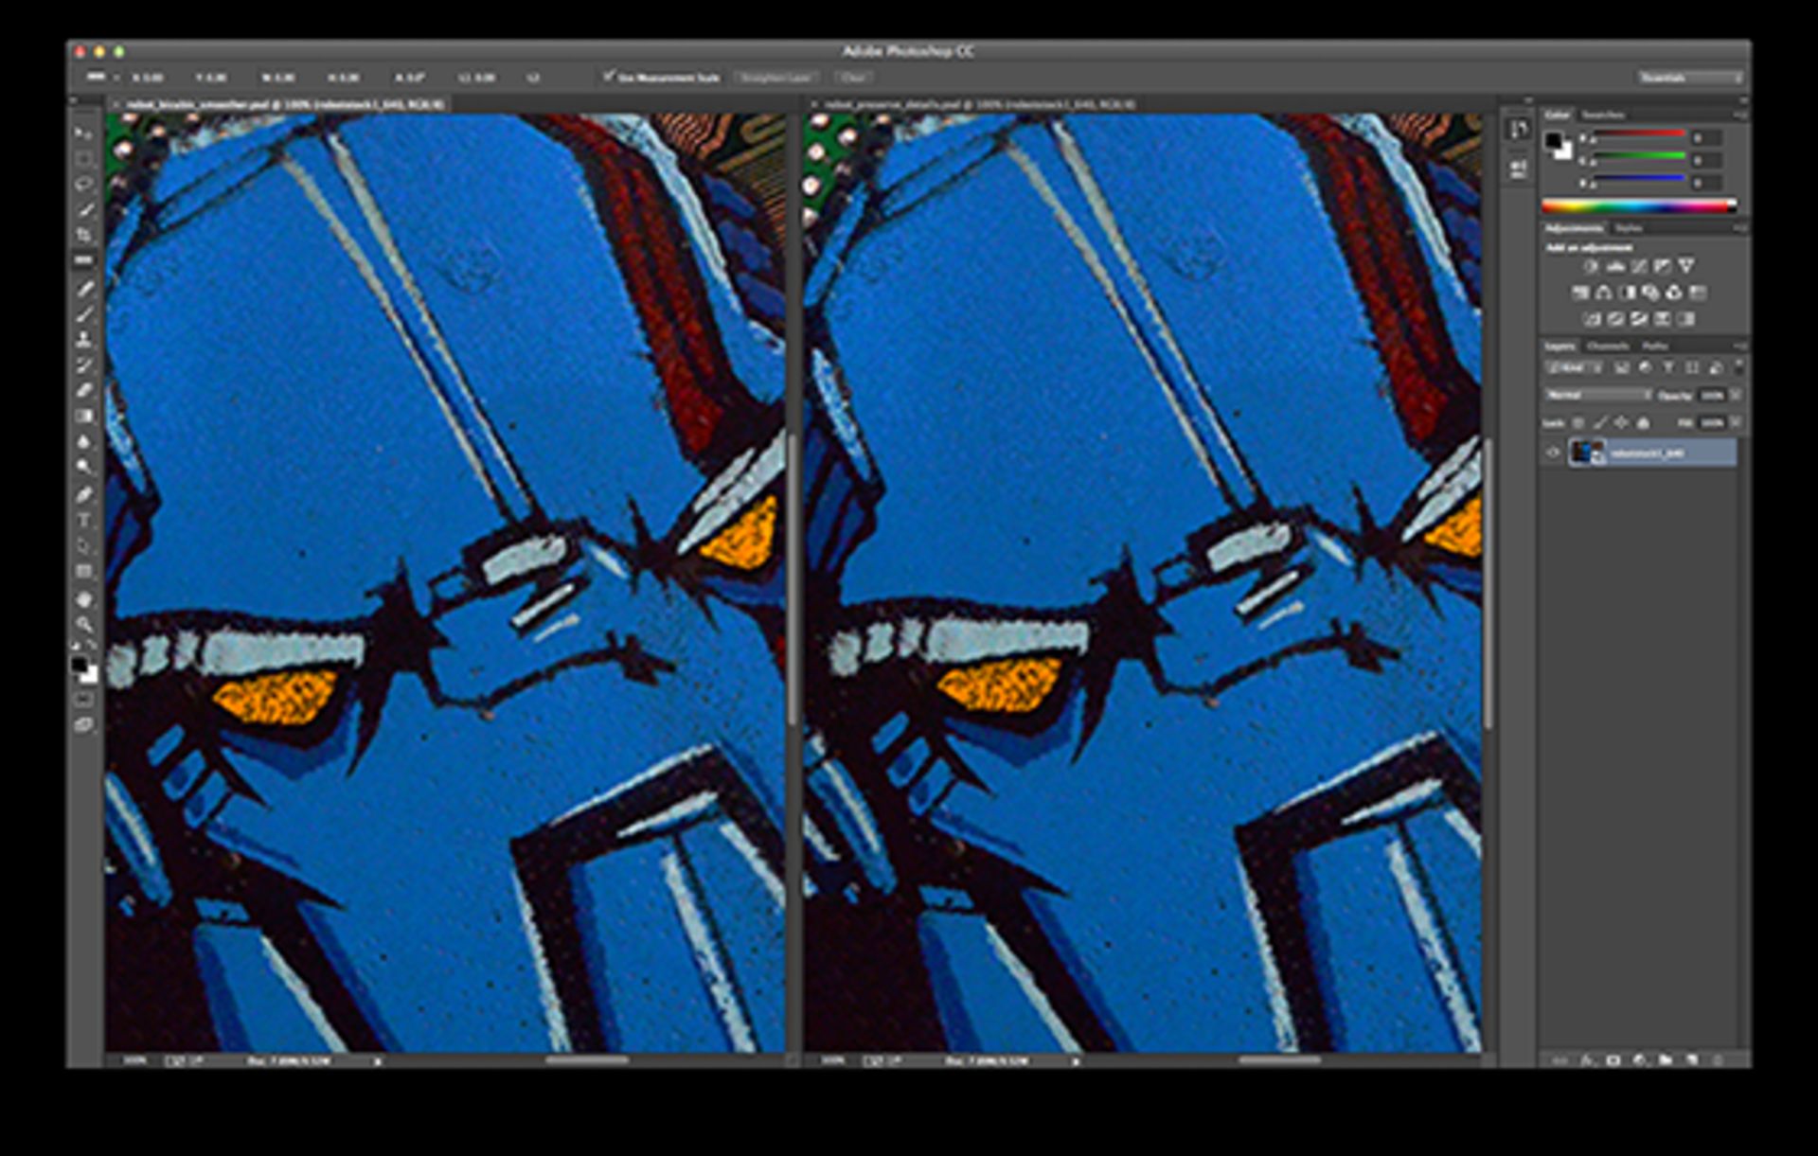
Task: Select the Healing Brush tool
Action: pos(83,289)
